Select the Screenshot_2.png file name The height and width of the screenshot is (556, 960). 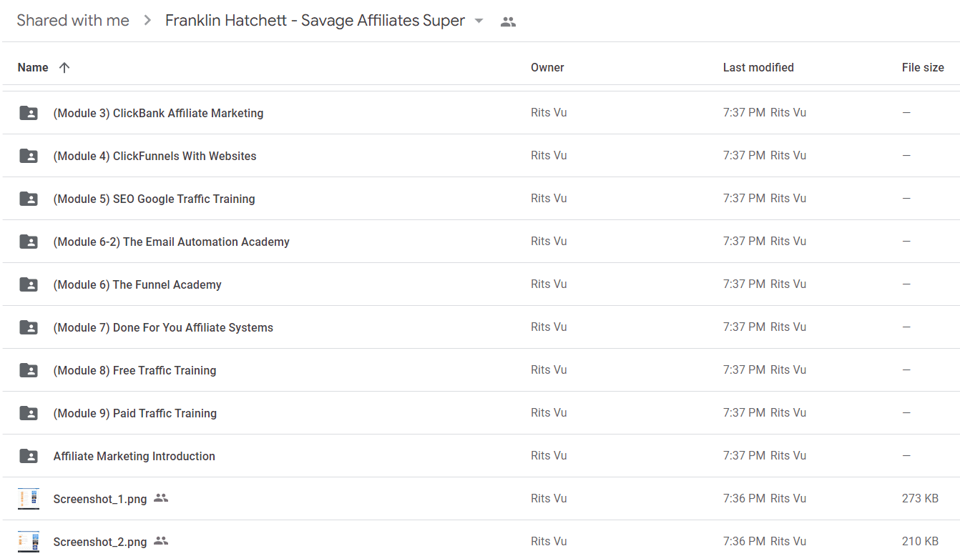[x=100, y=542]
